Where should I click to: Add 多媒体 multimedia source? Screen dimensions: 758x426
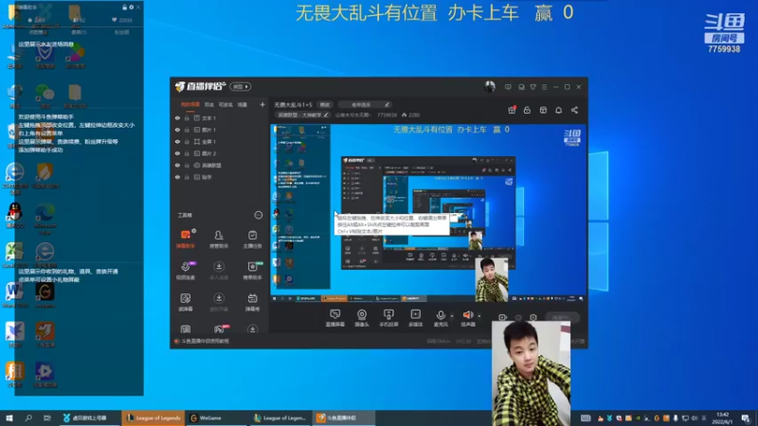pyautogui.click(x=415, y=318)
